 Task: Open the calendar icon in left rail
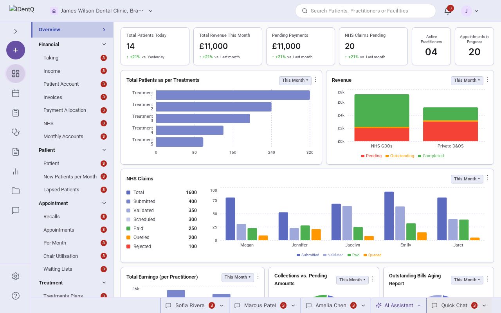[x=16, y=93]
